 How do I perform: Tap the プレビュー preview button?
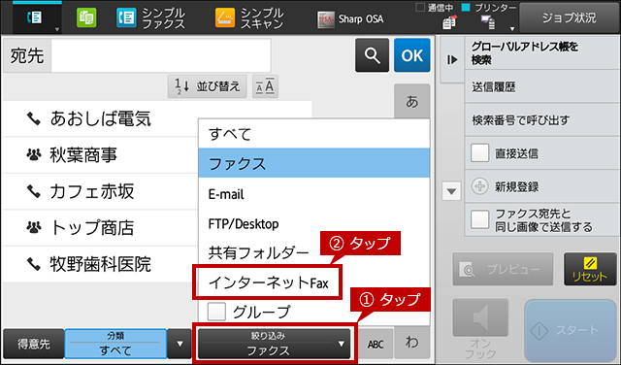pyautogui.click(x=503, y=269)
